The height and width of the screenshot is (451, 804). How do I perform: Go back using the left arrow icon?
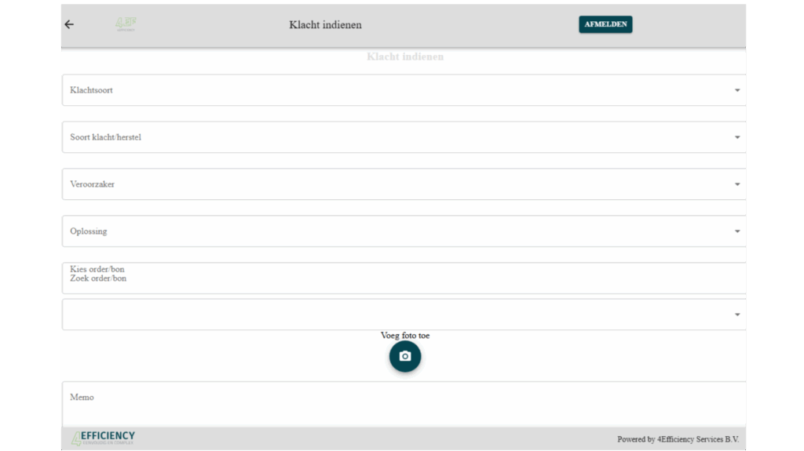coord(69,24)
